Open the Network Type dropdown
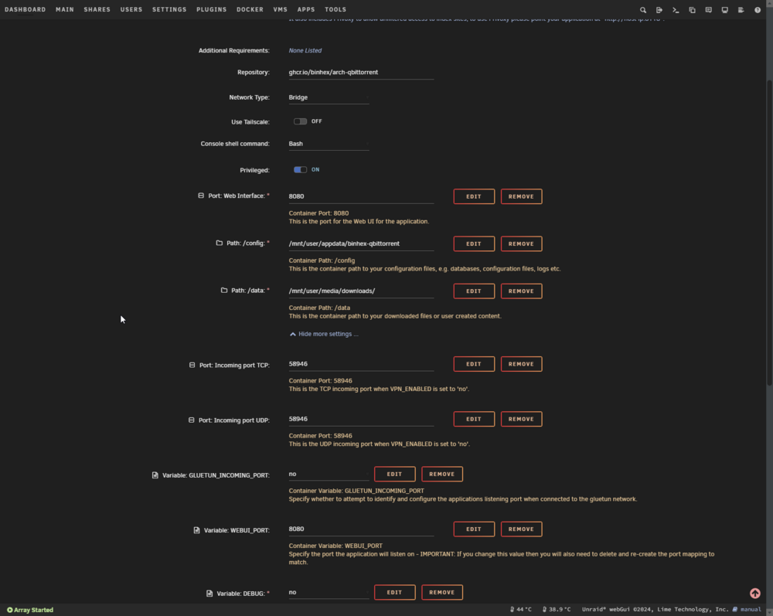The width and height of the screenshot is (773, 616). point(329,97)
